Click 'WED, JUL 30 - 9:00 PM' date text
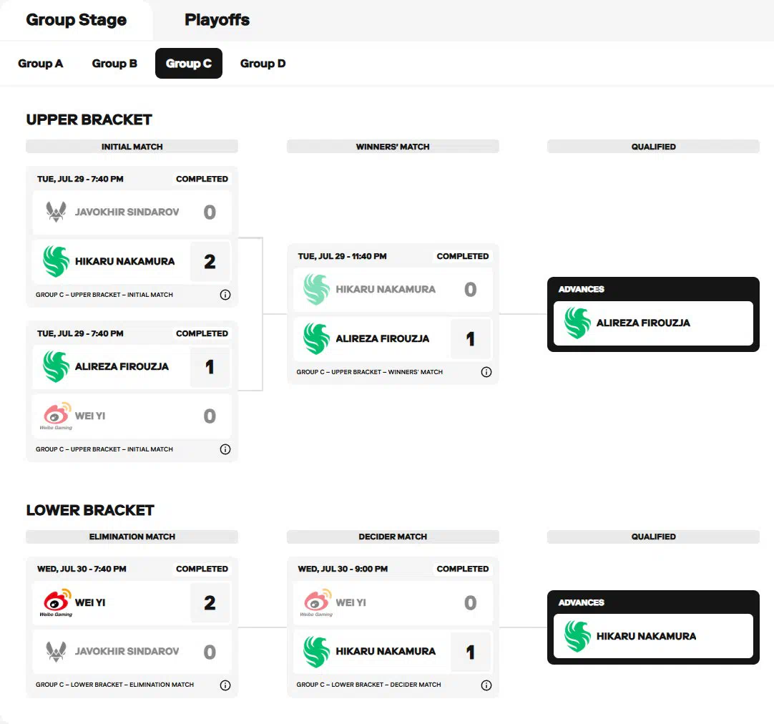The height and width of the screenshot is (724, 774). [343, 569]
